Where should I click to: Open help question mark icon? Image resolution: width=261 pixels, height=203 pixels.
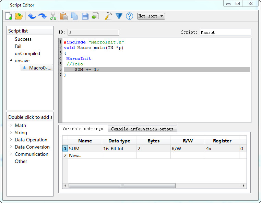(x=129, y=16)
